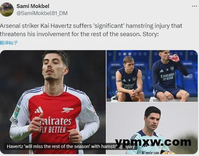The height and width of the screenshot is (156, 199).
Task: Click Sami Mokbel's profile avatar
Action: (6, 10)
